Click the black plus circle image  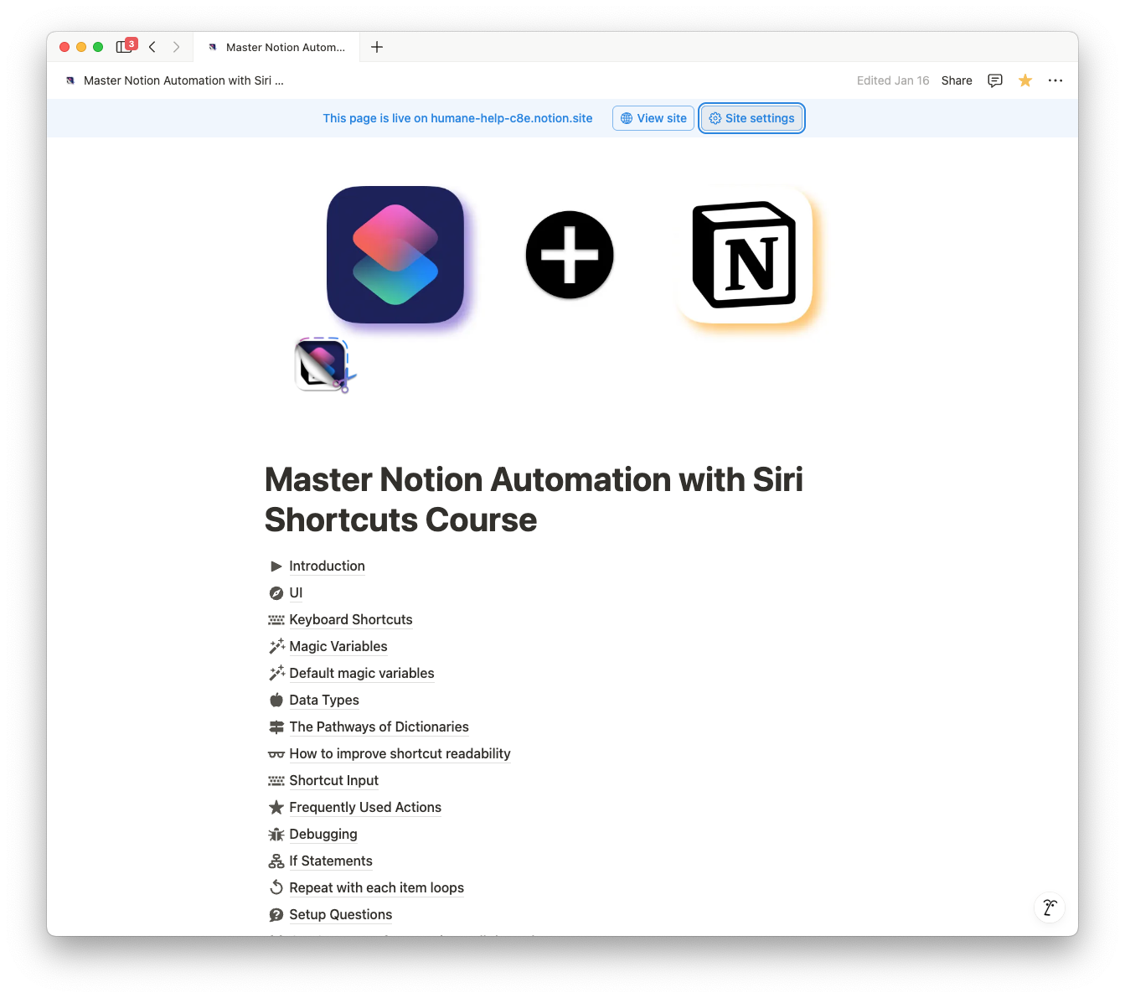coord(570,255)
